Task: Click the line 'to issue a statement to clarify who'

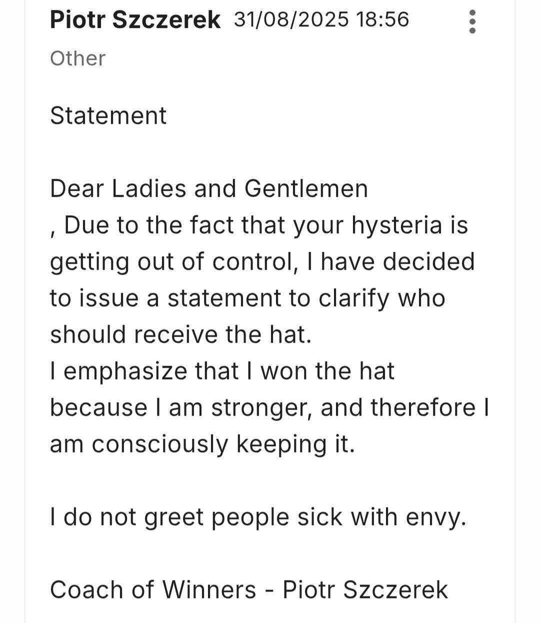Action: click(247, 298)
